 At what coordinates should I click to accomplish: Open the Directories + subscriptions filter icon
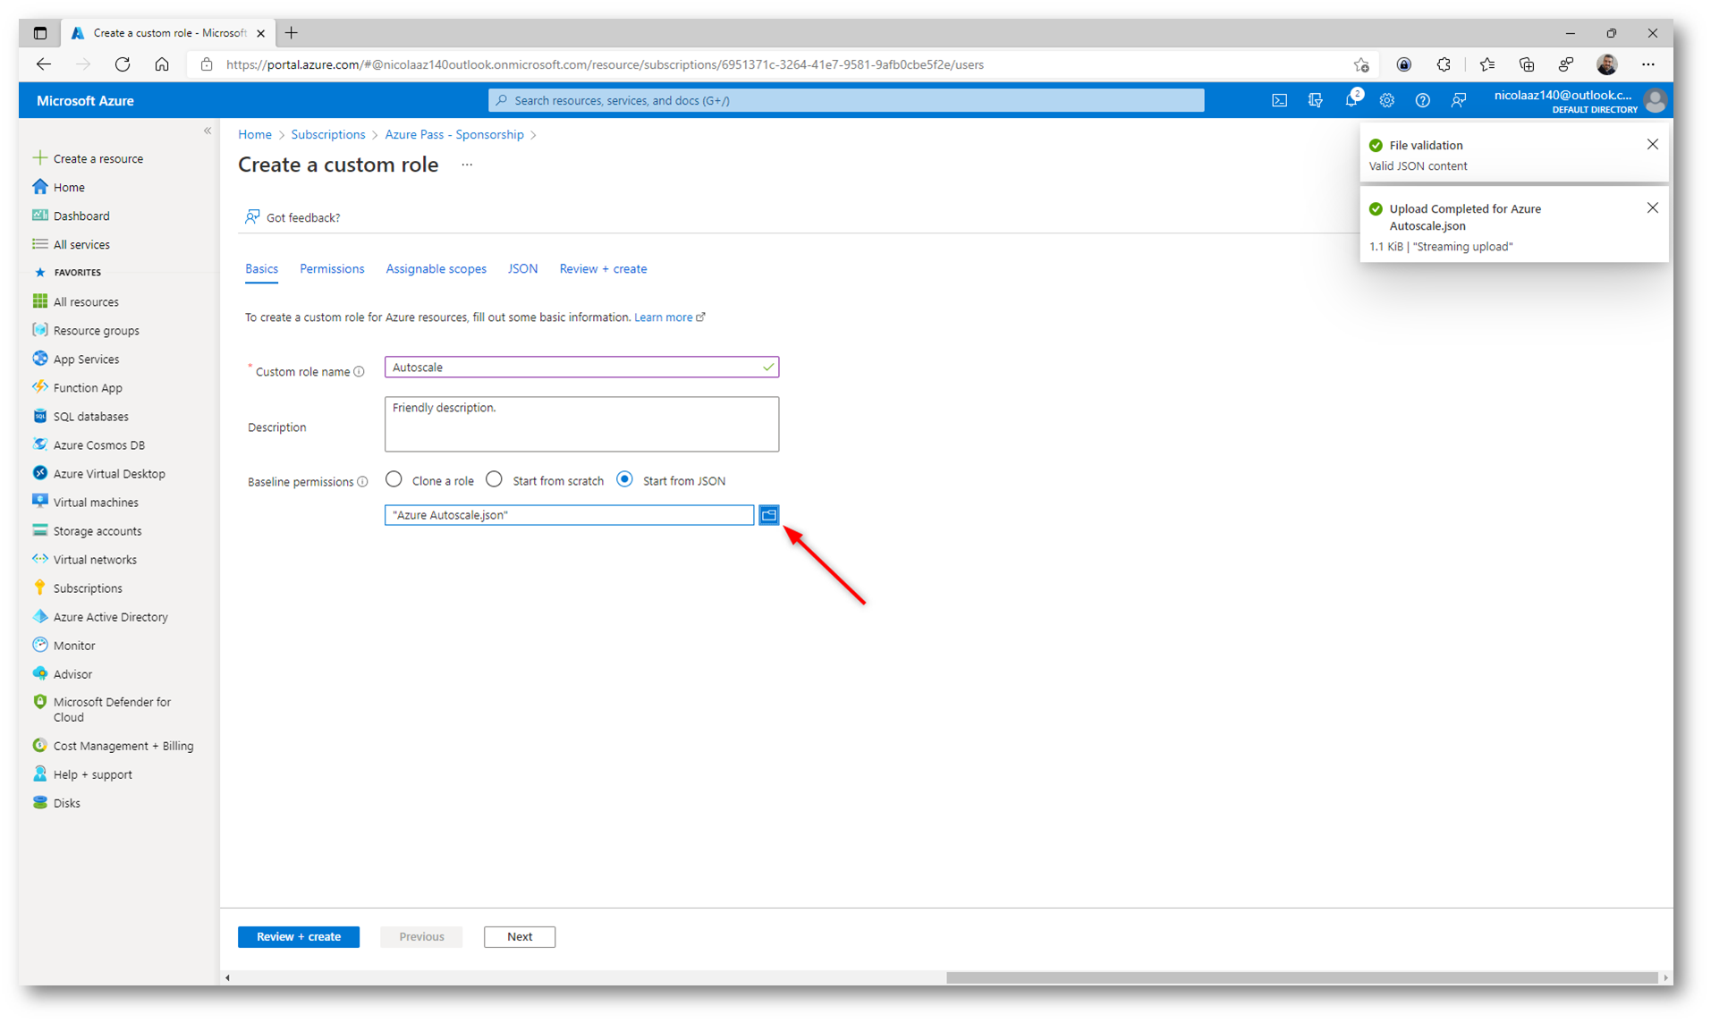1315,100
